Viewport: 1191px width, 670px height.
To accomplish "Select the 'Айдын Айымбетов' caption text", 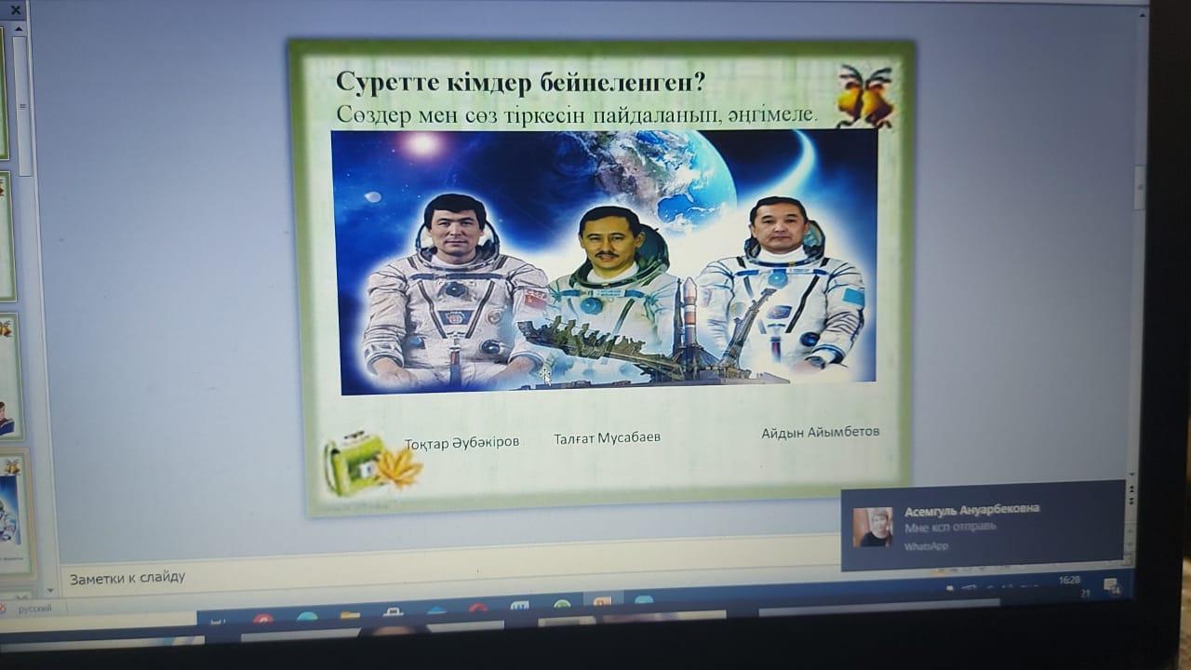I will click(x=820, y=432).
